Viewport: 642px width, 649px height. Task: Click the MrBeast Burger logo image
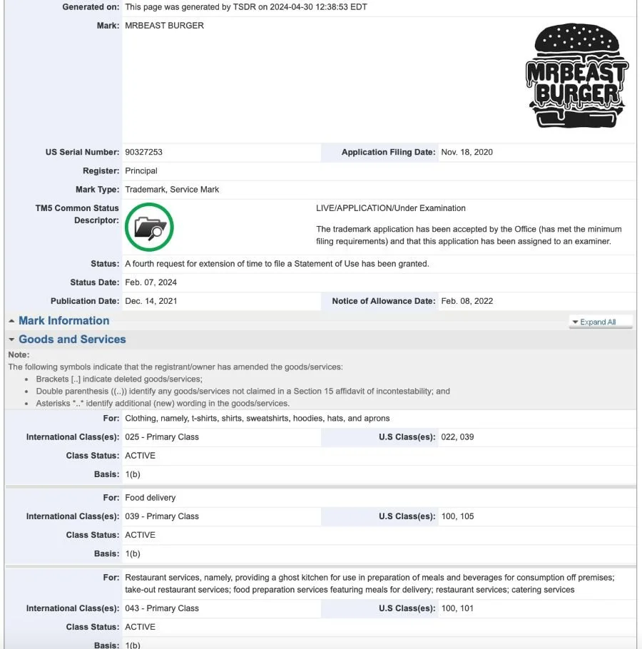(x=577, y=76)
